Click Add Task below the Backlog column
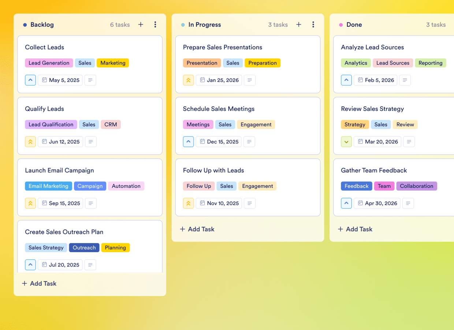Viewport: 454px width, 330px height. 39,283
